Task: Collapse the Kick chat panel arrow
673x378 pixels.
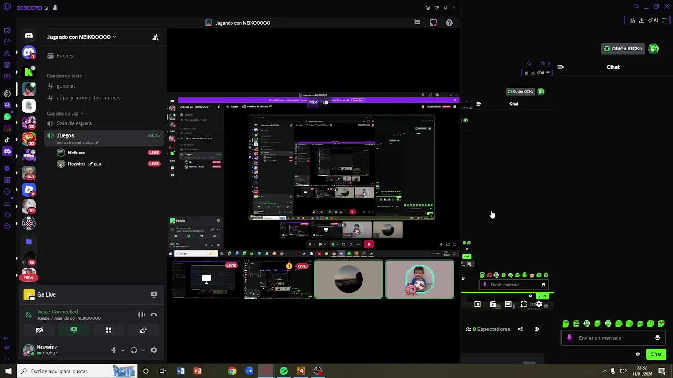Action: pos(560,67)
